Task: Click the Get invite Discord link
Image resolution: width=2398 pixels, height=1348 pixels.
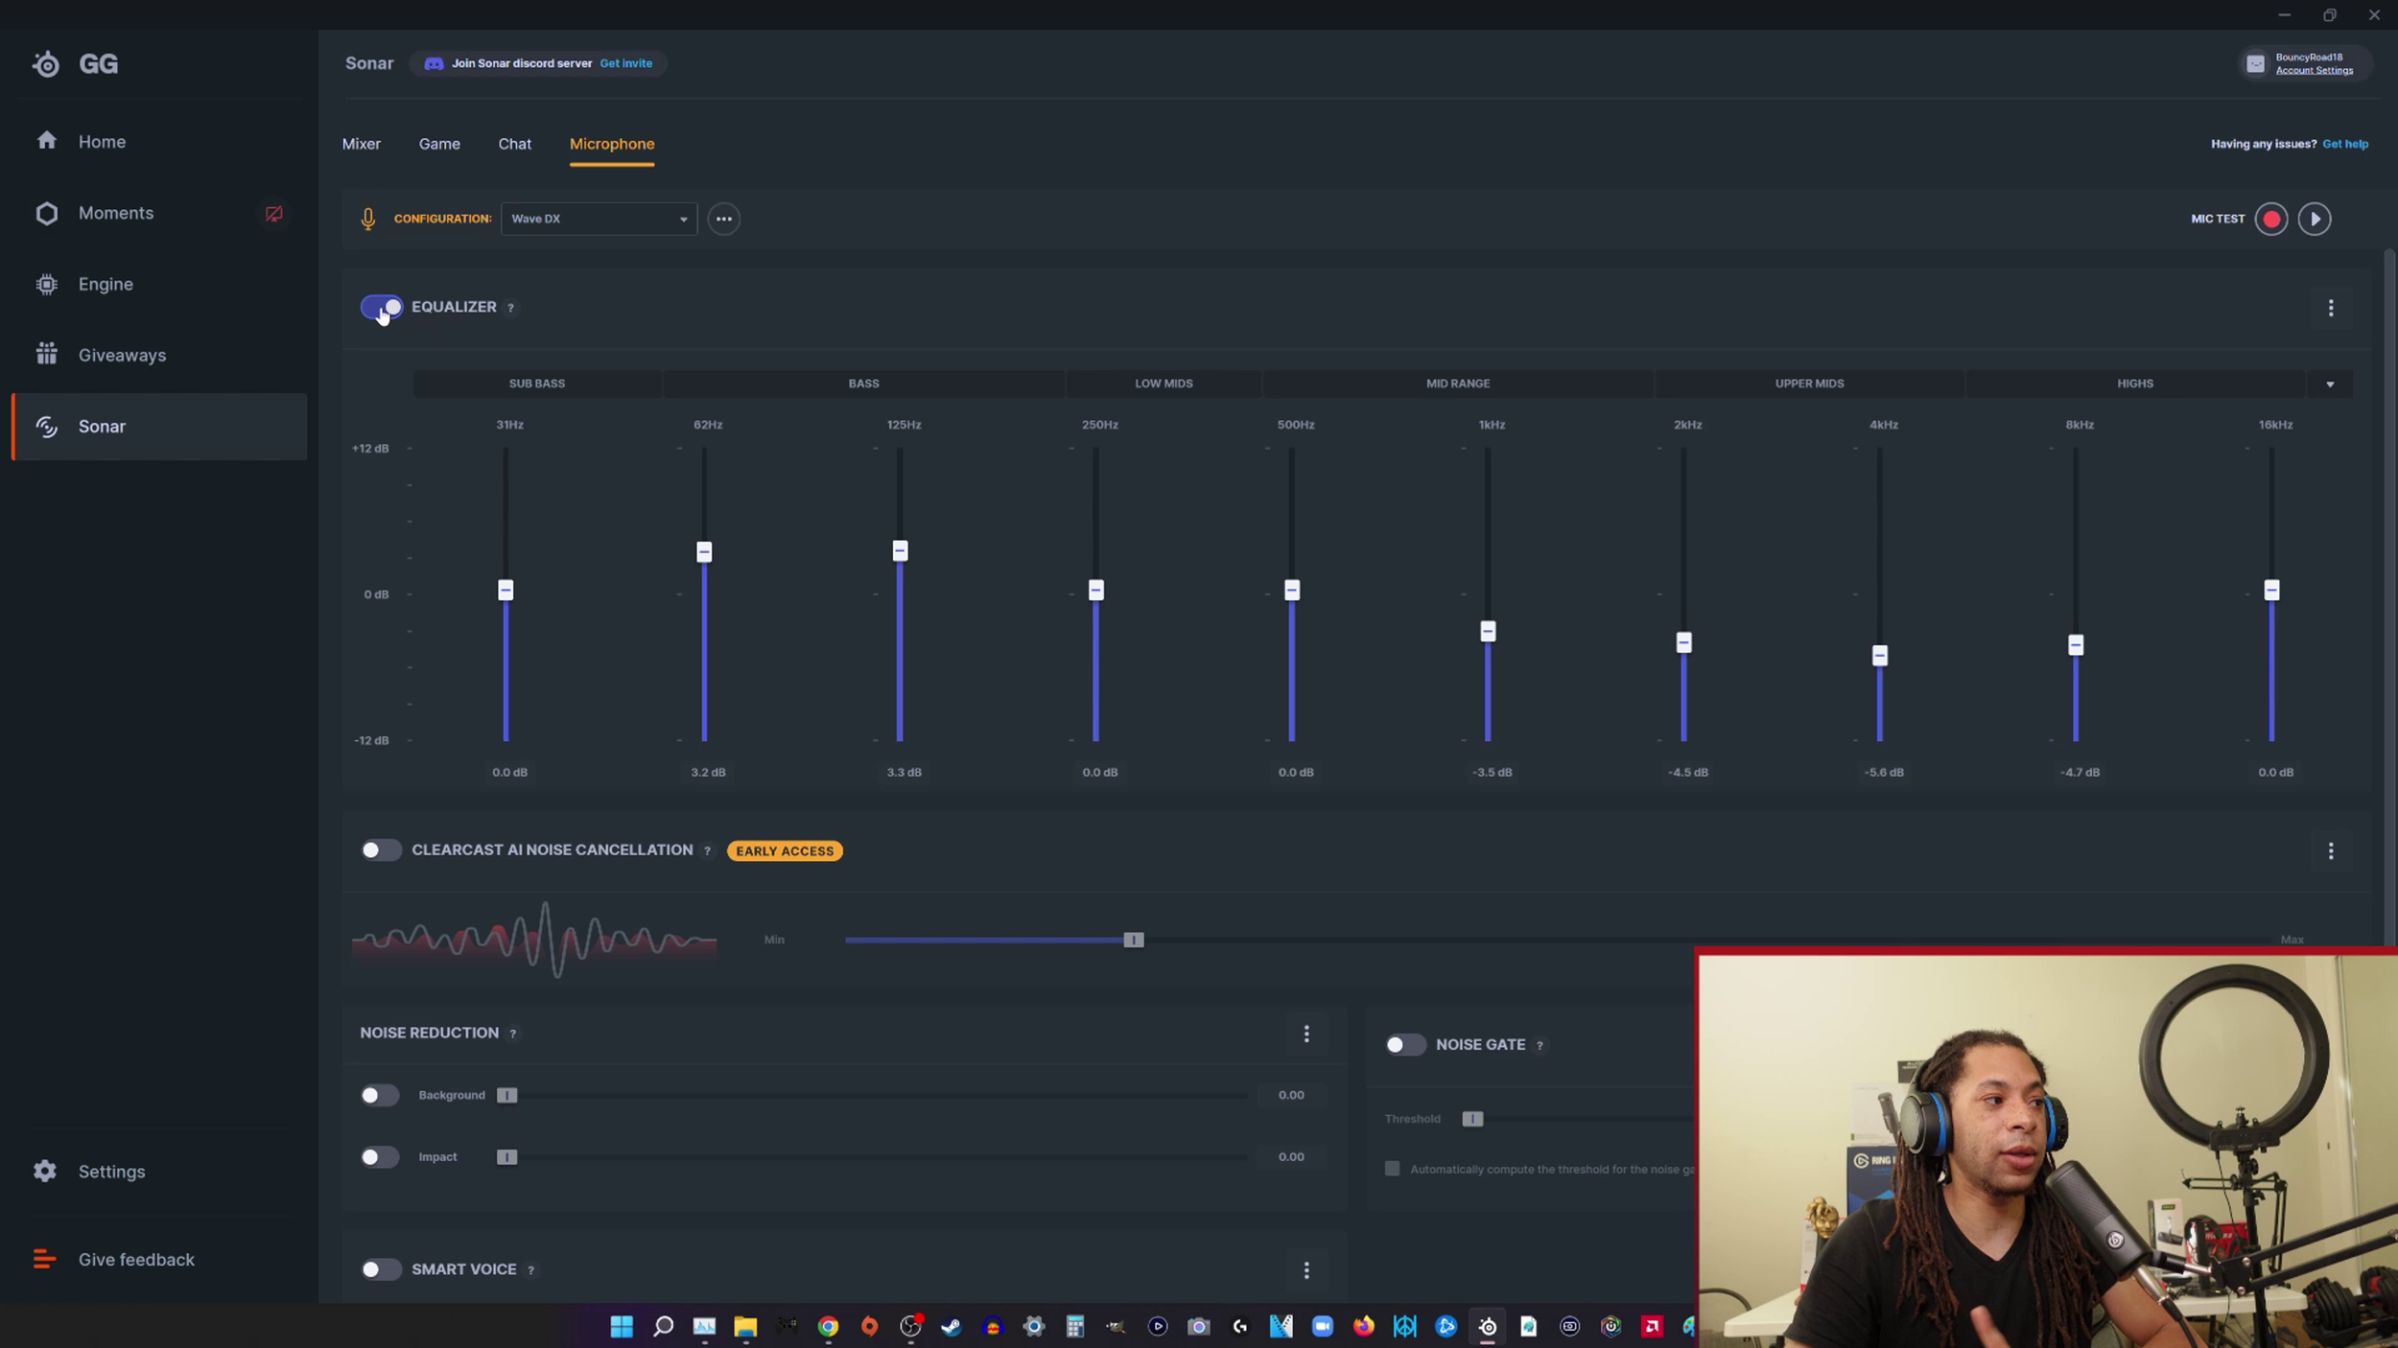Action: pos(625,63)
